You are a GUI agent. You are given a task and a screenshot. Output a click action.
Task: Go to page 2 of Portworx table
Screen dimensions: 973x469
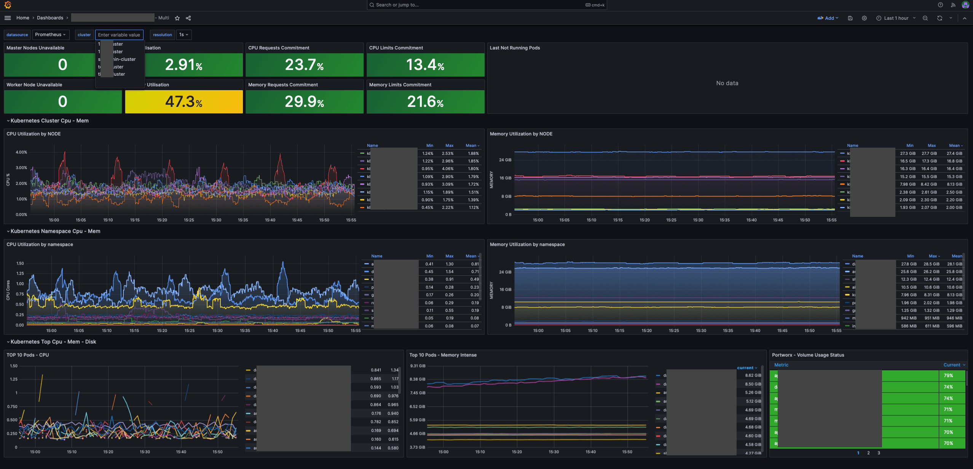click(x=868, y=453)
